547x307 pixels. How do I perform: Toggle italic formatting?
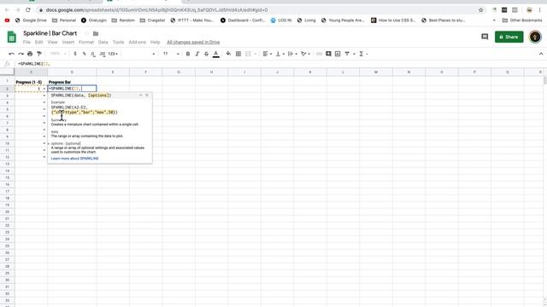(x=197, y=54)
